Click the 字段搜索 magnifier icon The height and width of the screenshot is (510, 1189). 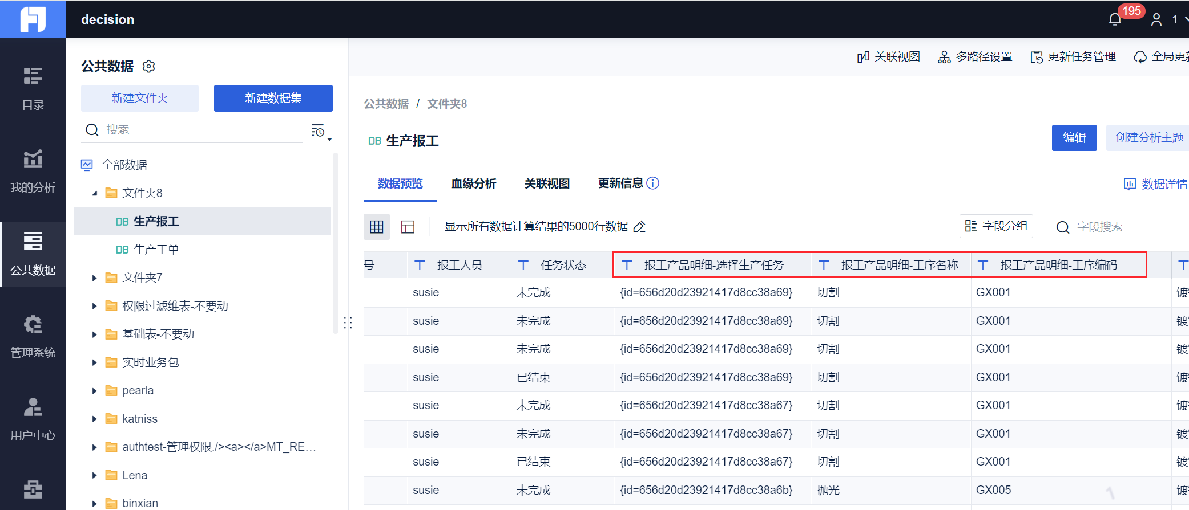point(1063,227)
